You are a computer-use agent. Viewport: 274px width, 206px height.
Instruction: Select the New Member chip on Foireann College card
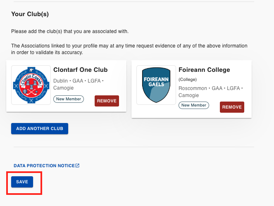(193, 105)
